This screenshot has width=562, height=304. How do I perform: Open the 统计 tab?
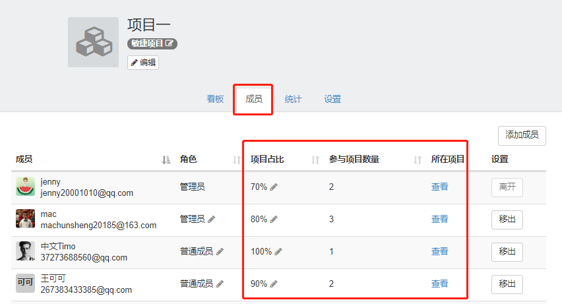click(293, 99)
